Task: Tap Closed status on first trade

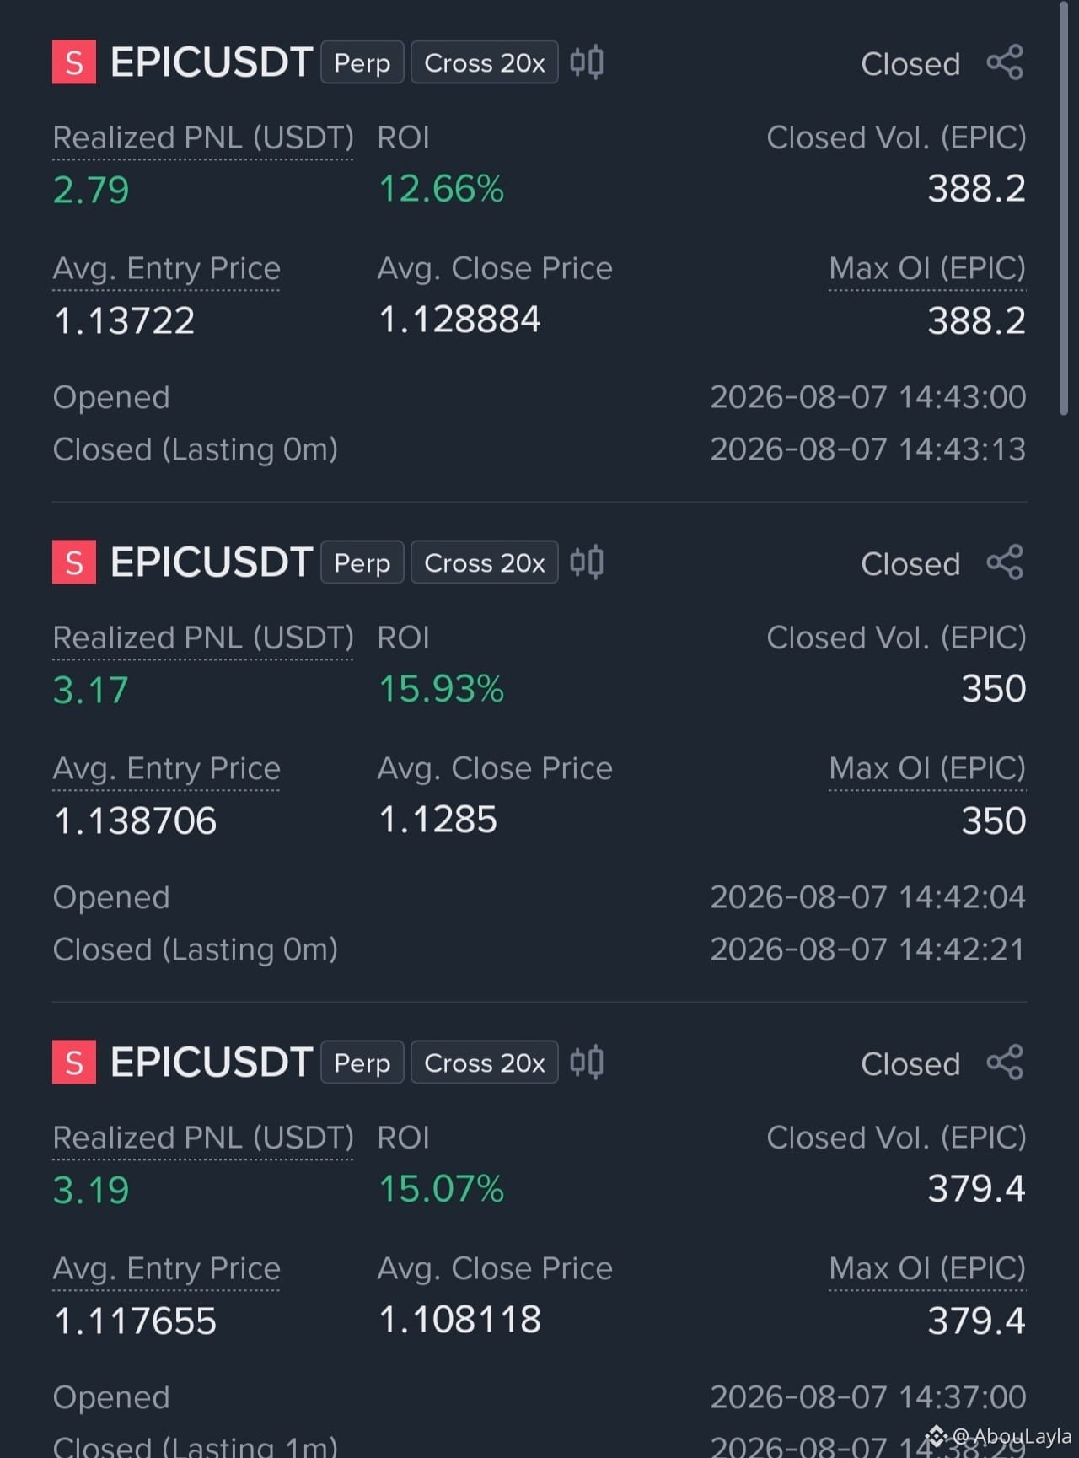Action: (x=910, y=64)
